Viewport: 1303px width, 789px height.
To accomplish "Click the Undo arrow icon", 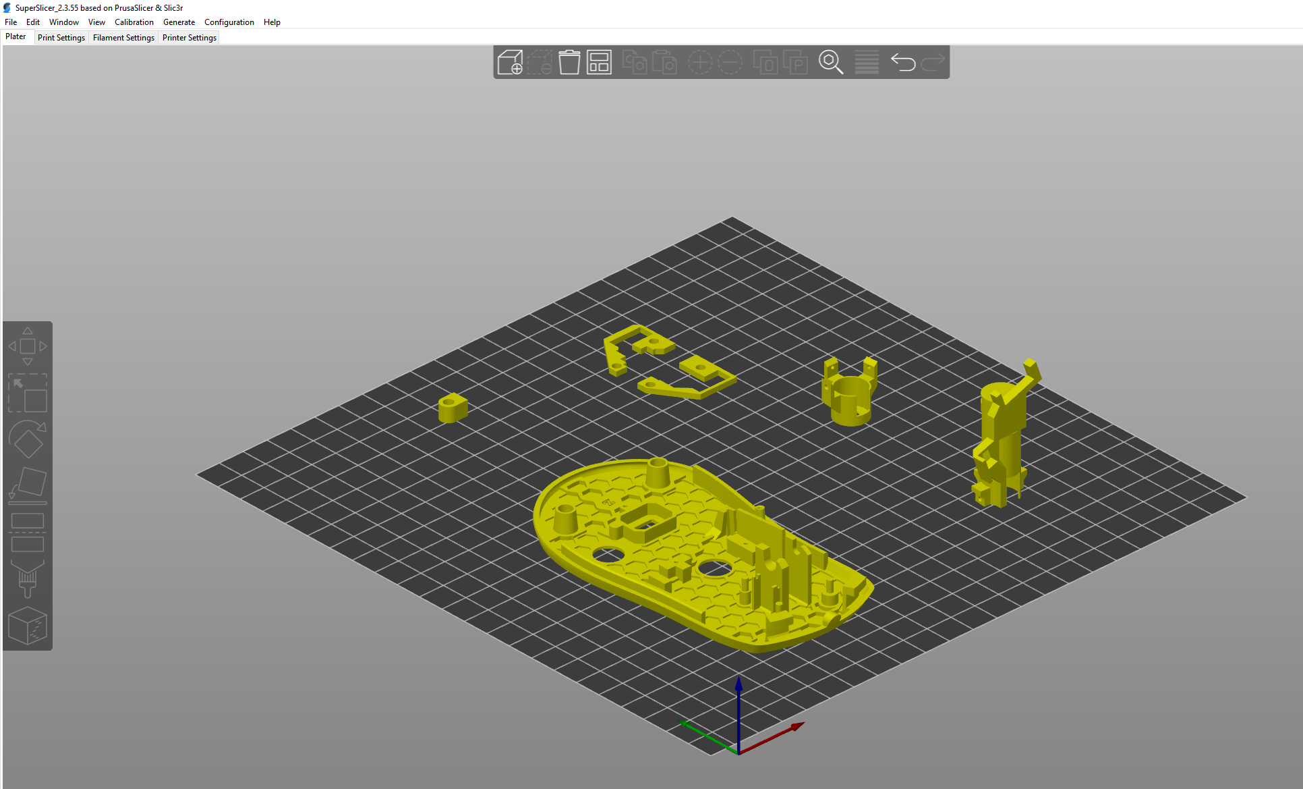I will click(x=902, y=62).
